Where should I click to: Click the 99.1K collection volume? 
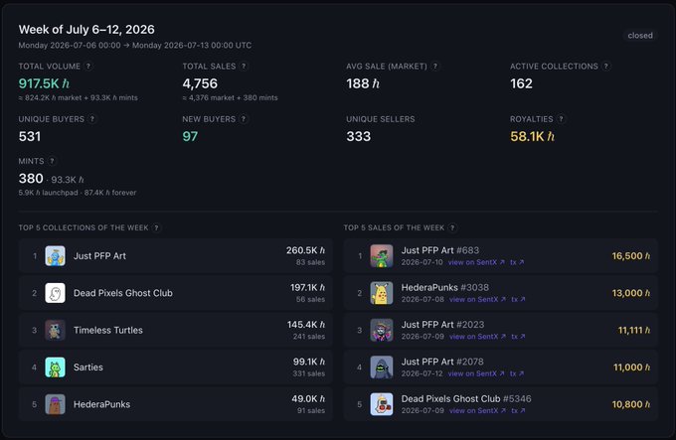click(x=309, y=362)
